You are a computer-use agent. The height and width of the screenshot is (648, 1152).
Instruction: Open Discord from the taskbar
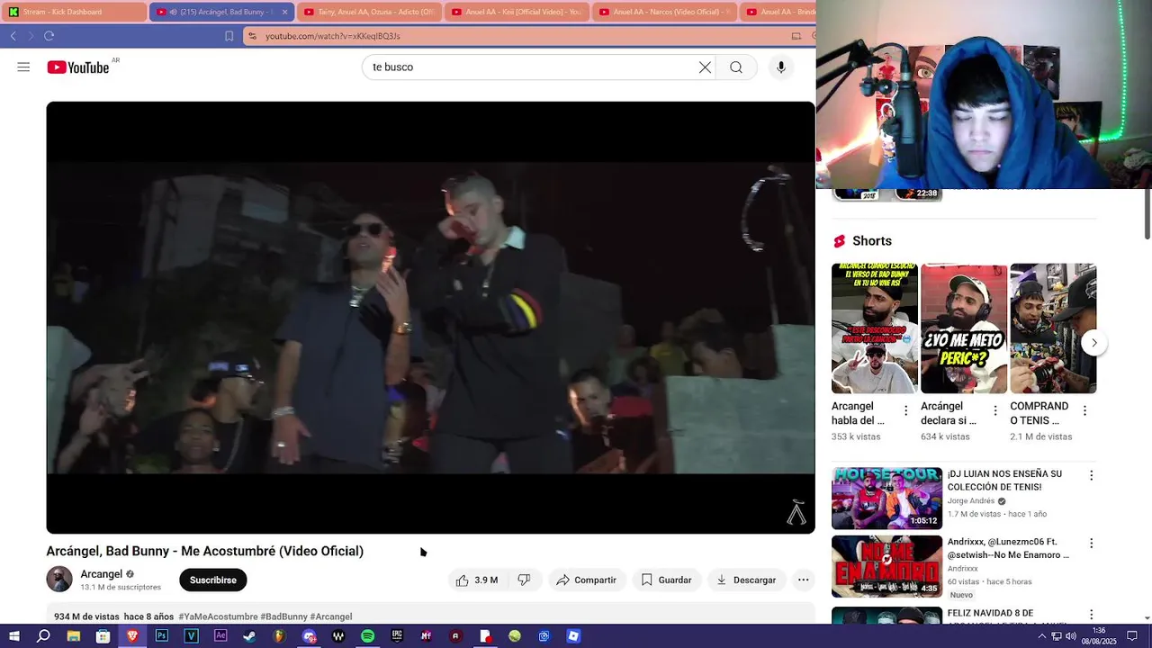pyautogui.click(x=309, y=636)
